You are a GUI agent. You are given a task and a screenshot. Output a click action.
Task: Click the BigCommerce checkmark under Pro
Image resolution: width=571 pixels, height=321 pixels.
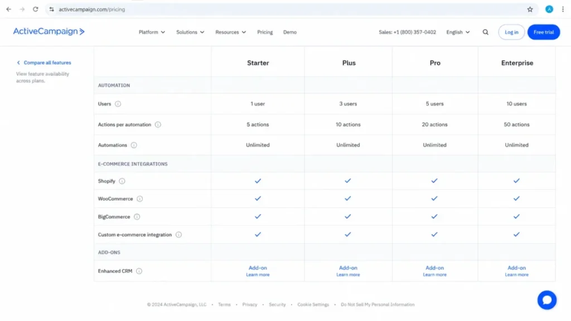point(434,217)
